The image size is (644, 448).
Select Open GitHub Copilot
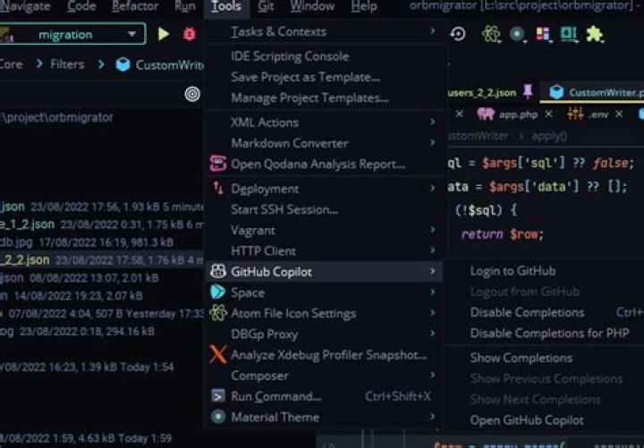pyautogui.click(x=527, y=420)
